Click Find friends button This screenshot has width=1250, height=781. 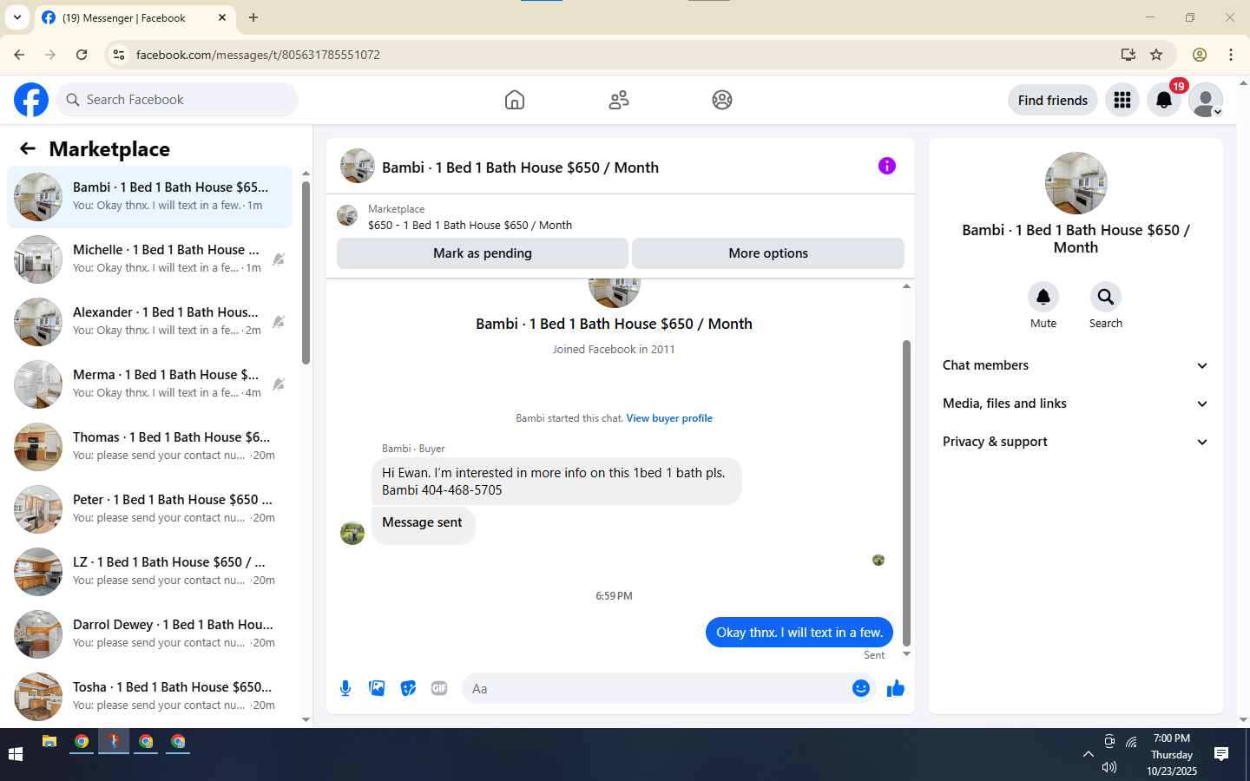(1053, 100)
